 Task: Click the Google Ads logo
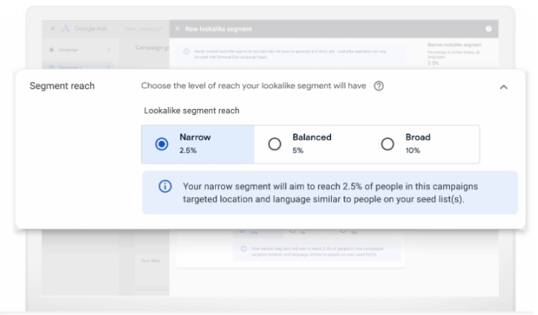[66, 29]
